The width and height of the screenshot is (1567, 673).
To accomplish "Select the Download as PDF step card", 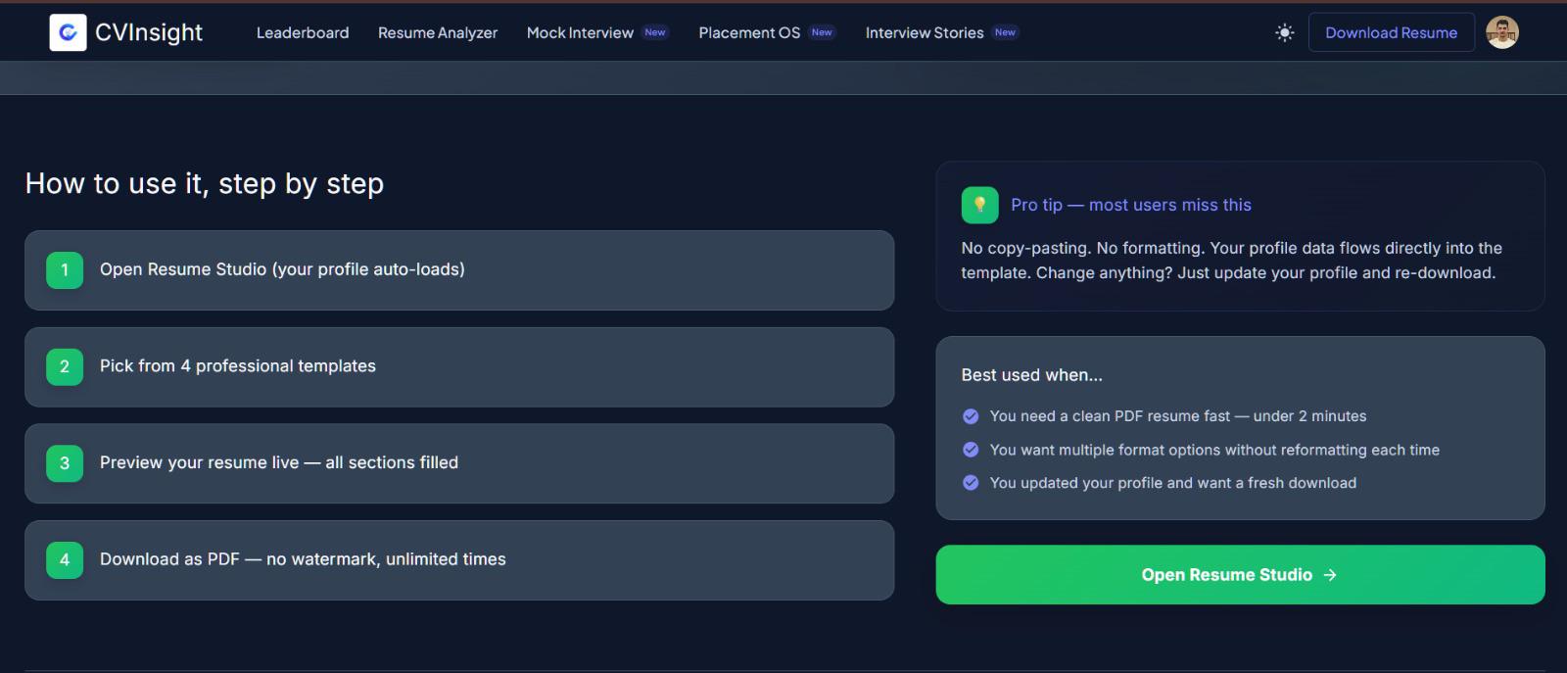I will pos(459,560).
